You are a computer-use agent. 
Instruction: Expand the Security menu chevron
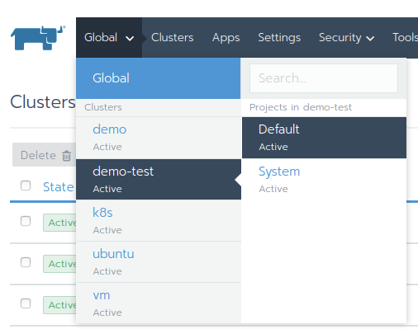tap(370, 39)
